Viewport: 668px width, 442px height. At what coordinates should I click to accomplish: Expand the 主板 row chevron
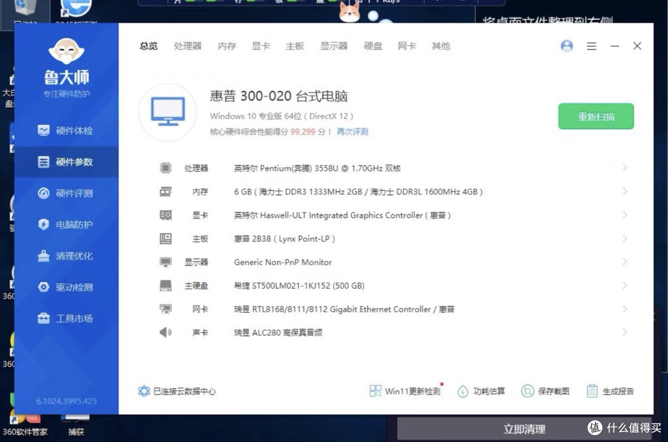[625, 239]
